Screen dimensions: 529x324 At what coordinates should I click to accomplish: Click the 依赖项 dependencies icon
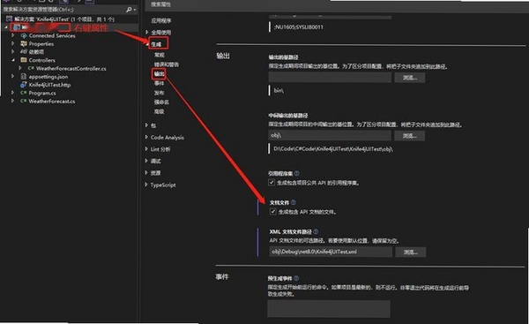(x=24, y=52)
